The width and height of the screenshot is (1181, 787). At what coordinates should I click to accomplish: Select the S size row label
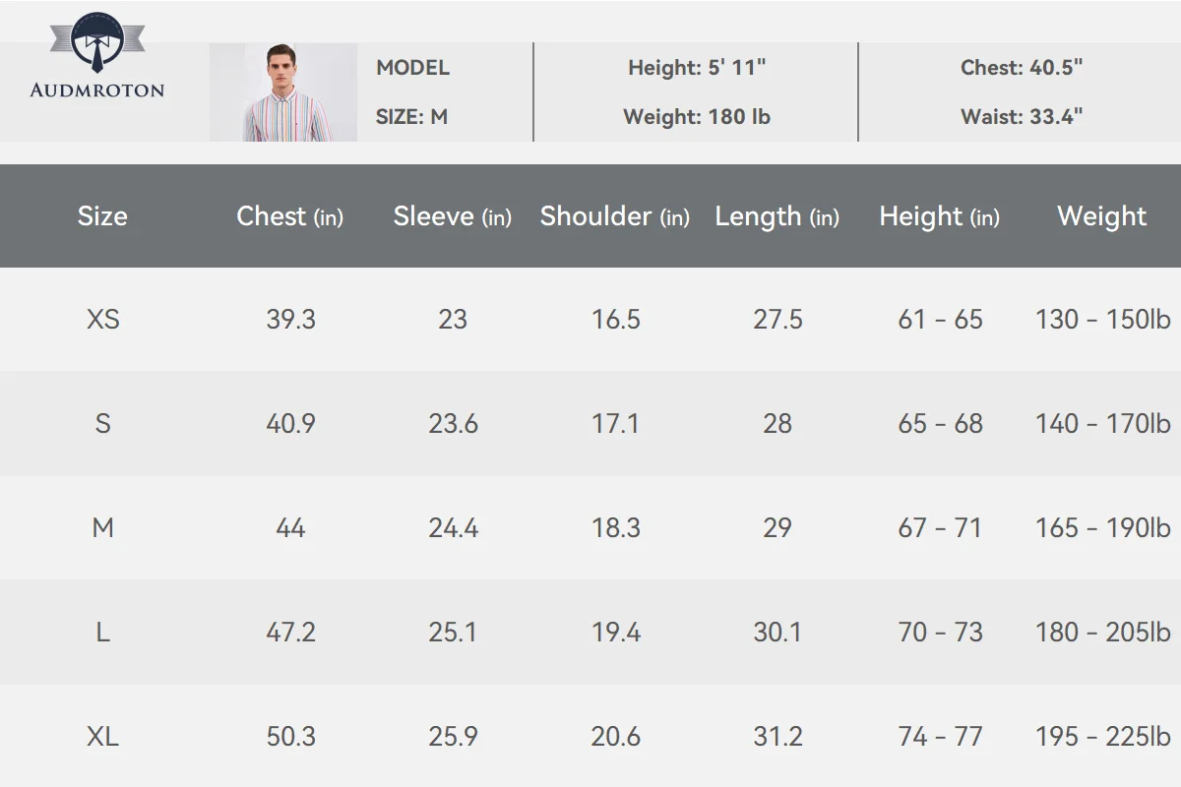point(102,424)
